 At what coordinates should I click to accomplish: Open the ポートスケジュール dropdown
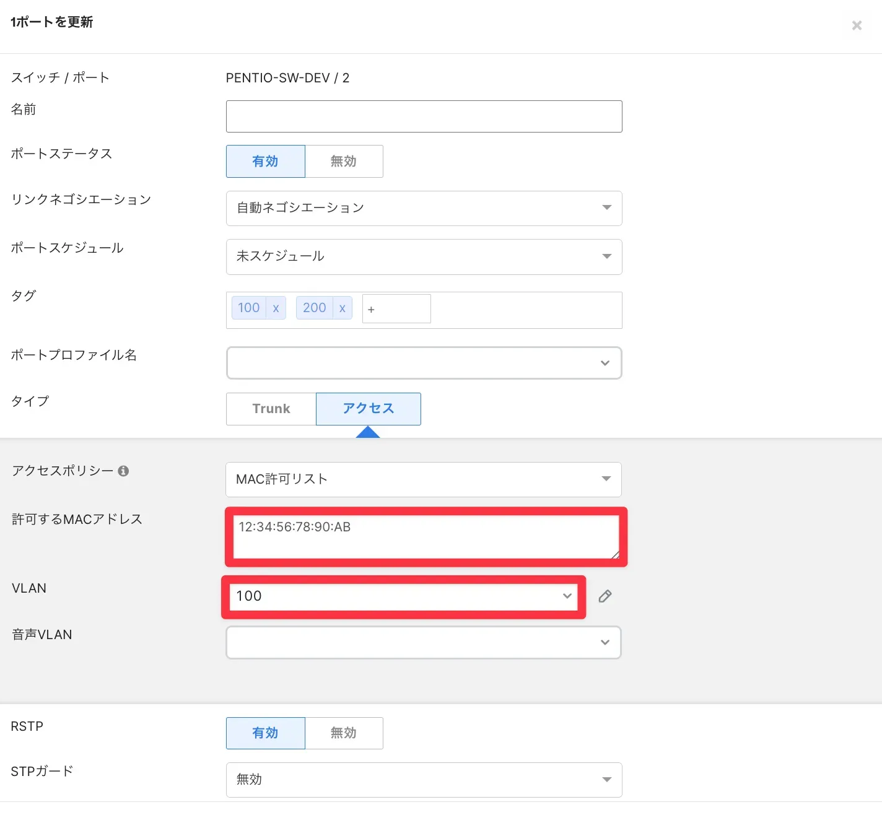coord(424,256)
